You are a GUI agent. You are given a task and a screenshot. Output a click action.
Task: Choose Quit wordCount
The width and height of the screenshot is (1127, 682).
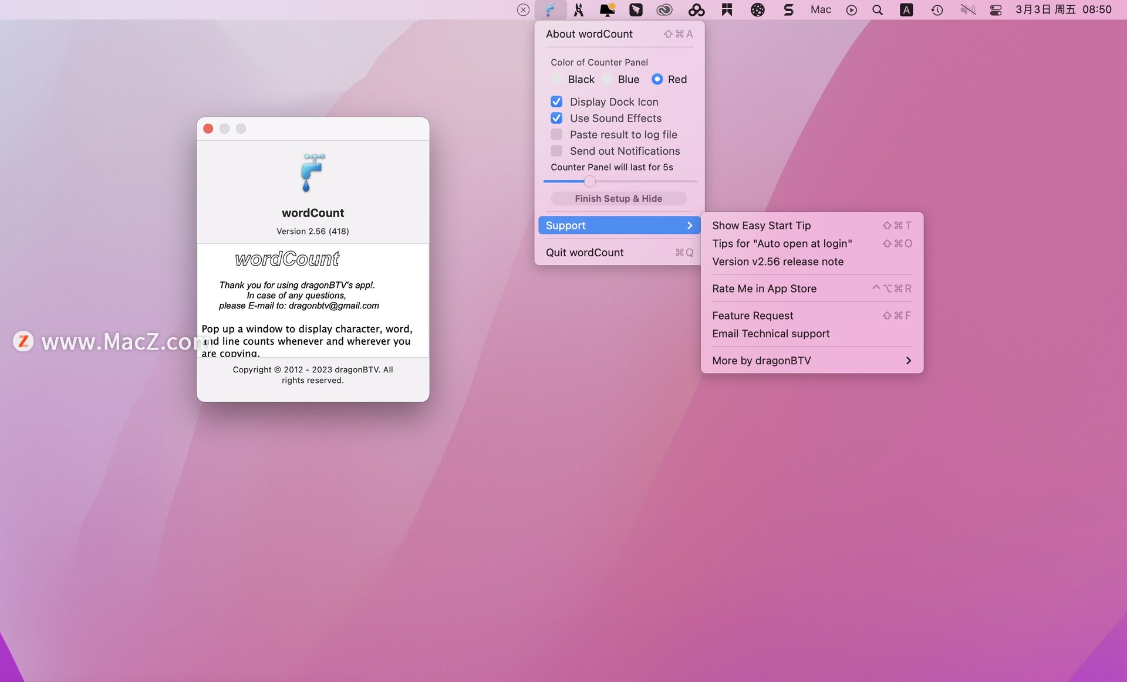[x=619, y=253]
